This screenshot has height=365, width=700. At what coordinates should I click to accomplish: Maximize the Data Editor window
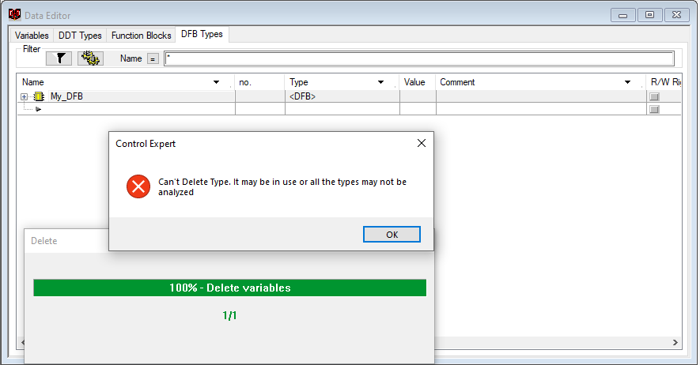click(x=649, y=15)
